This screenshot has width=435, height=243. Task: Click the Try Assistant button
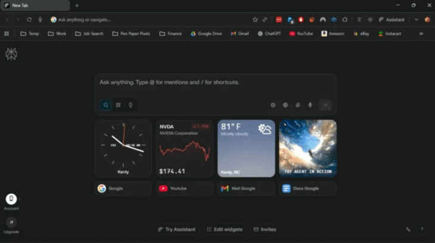[176, 229]
